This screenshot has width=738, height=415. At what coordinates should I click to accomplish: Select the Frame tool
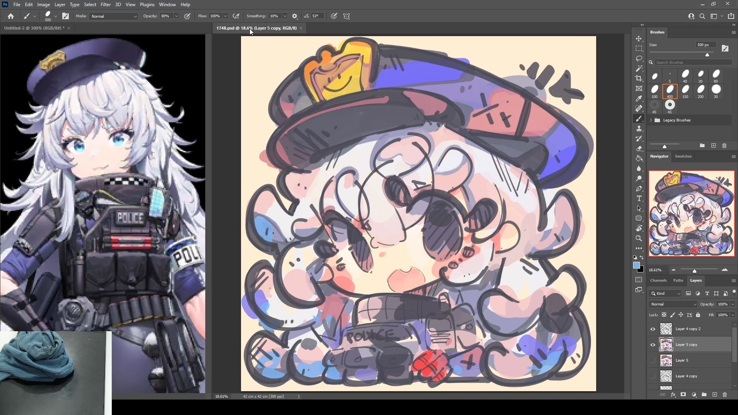point(639,88)
